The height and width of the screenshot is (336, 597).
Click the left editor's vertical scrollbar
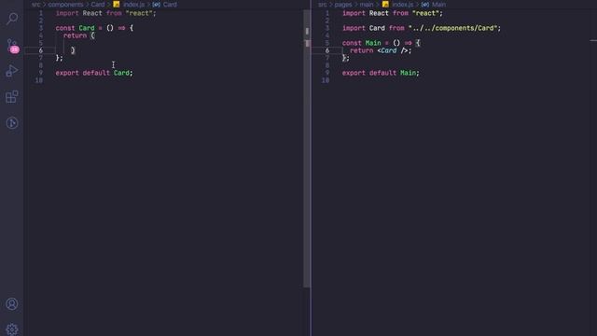[307, 148]
